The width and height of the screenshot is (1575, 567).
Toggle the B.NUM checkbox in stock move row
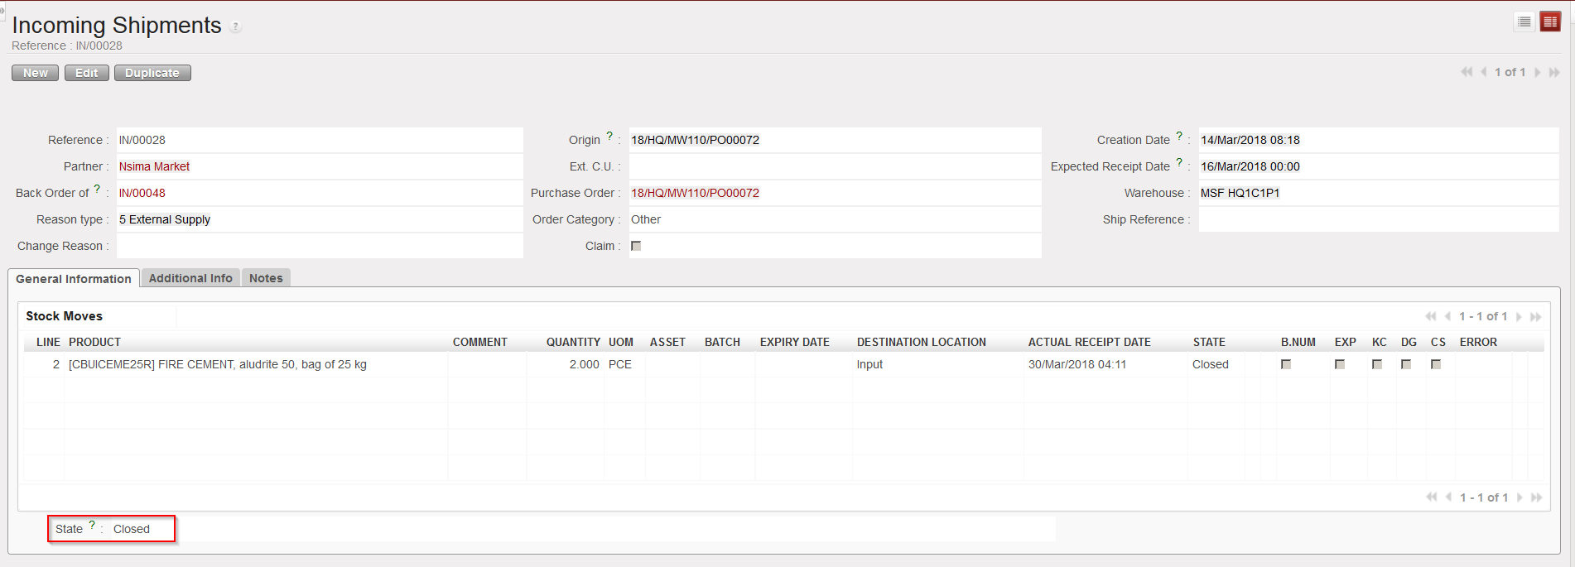(x=1286, y=364)
